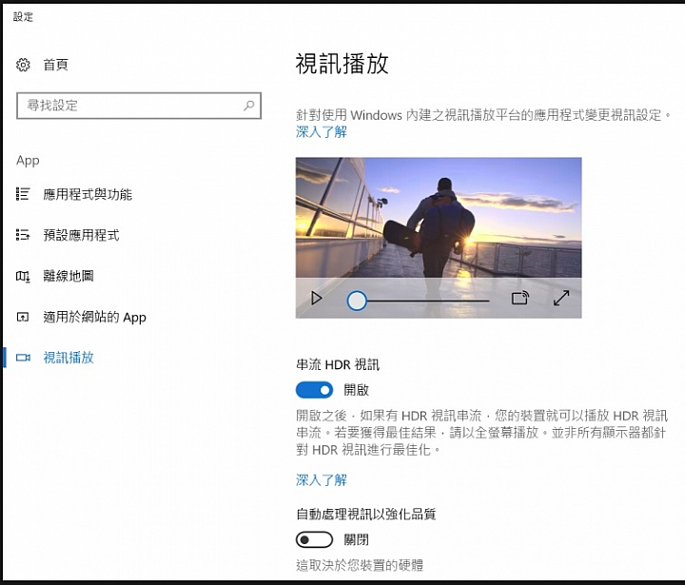Click the Apps for websites icon
Viewport: 685px width, 585px height.
click(x=23, y=317)
